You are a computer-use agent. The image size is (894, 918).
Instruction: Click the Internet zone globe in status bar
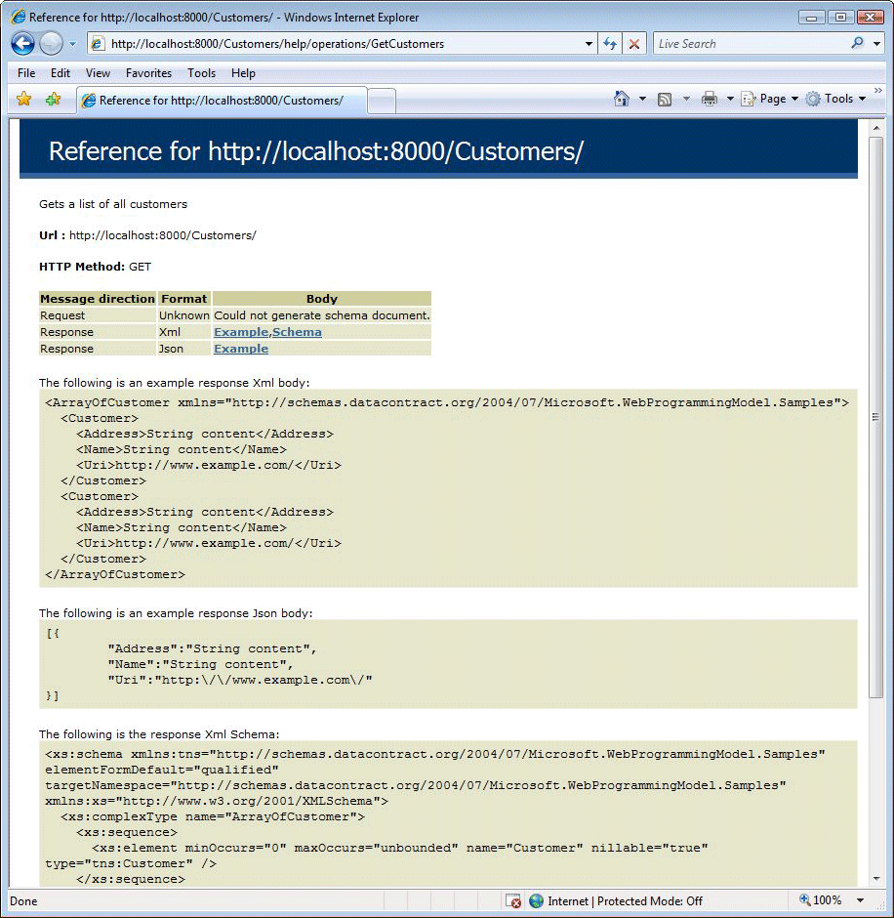[x=537, y=901]
